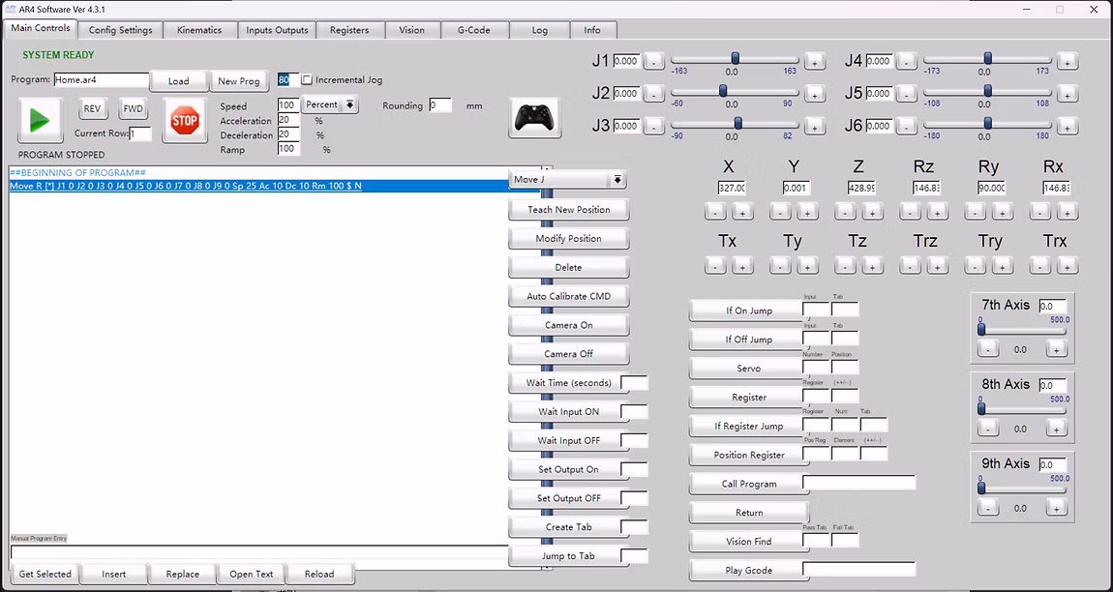This screenshot has height=592, width=1113.
Task: Switch to the G-Code tab
Action: click(x=473, y=30)
